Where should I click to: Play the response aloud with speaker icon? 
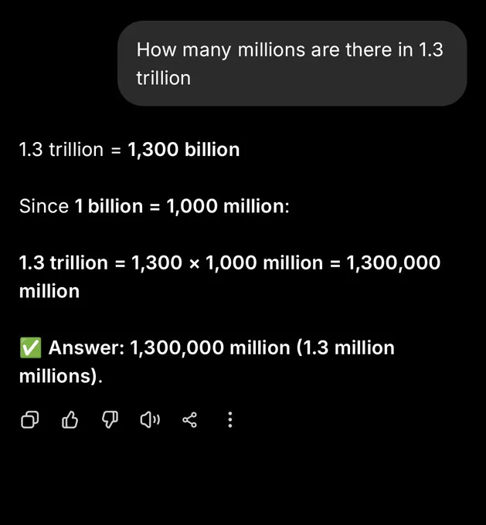[x=150, y=419]
